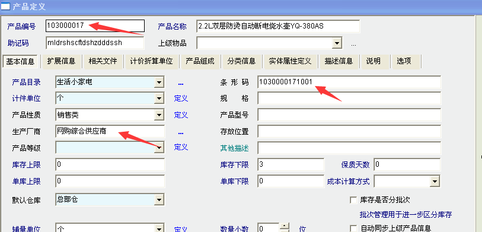Open the 默认仓库 dropdown
The height and width of the screenshot is (232, 482).
click(x=159, y=200)
